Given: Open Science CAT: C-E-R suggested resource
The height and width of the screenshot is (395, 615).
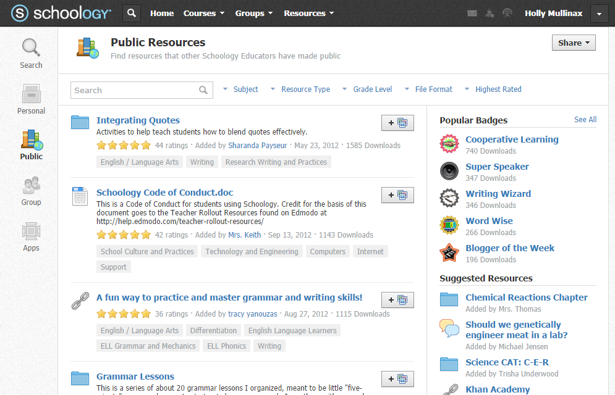Looking at the screenshot, I should click(507, 362).
